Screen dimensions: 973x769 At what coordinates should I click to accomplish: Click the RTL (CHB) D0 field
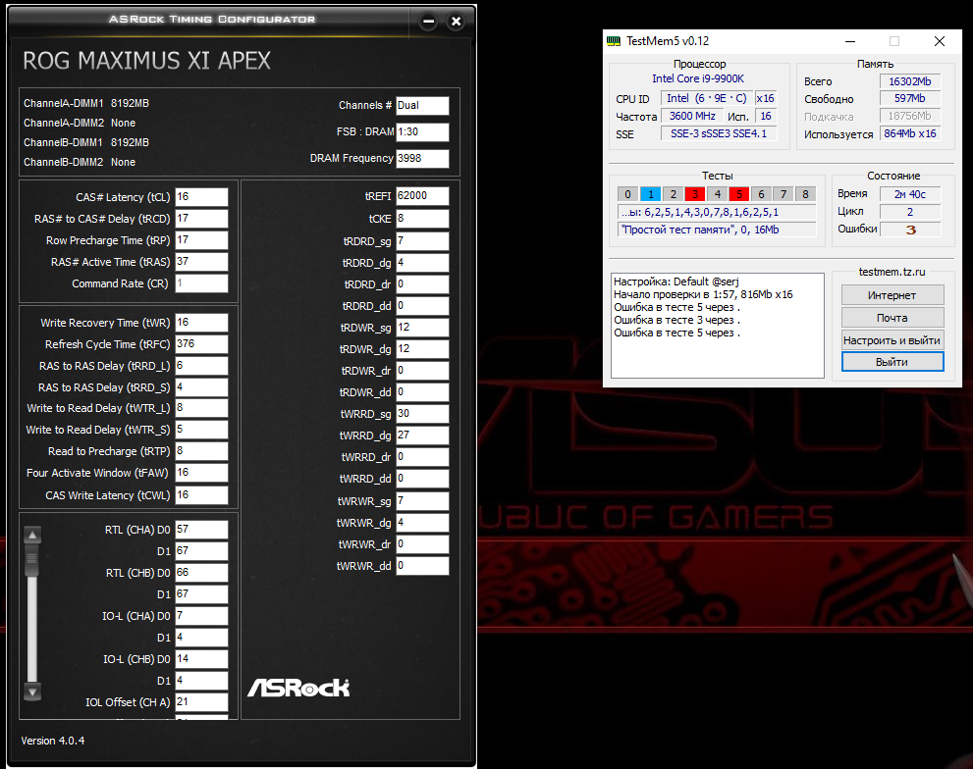tap(201, 573)
